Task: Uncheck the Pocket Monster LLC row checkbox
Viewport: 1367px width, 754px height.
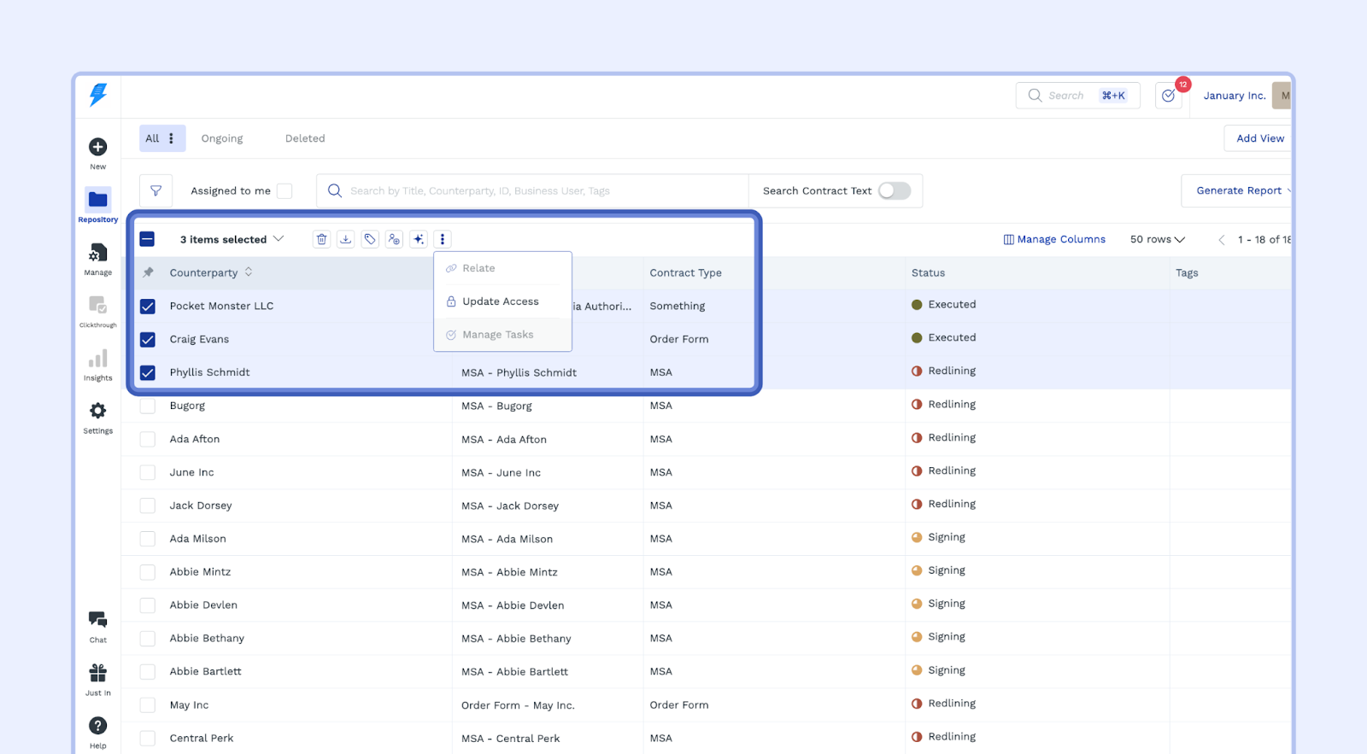Action: tap(148, 307)
